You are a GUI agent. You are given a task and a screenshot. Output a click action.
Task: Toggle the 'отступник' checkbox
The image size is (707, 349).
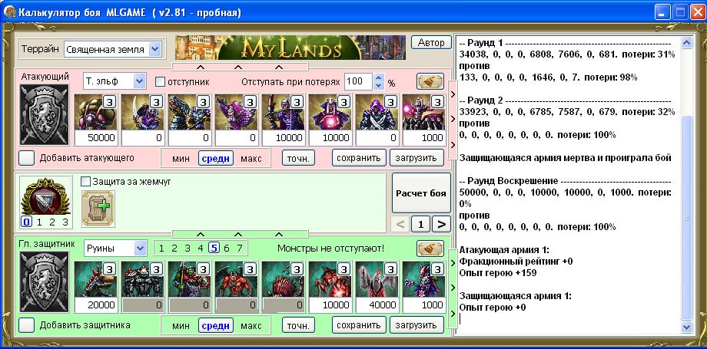click(x=160, y=82)
